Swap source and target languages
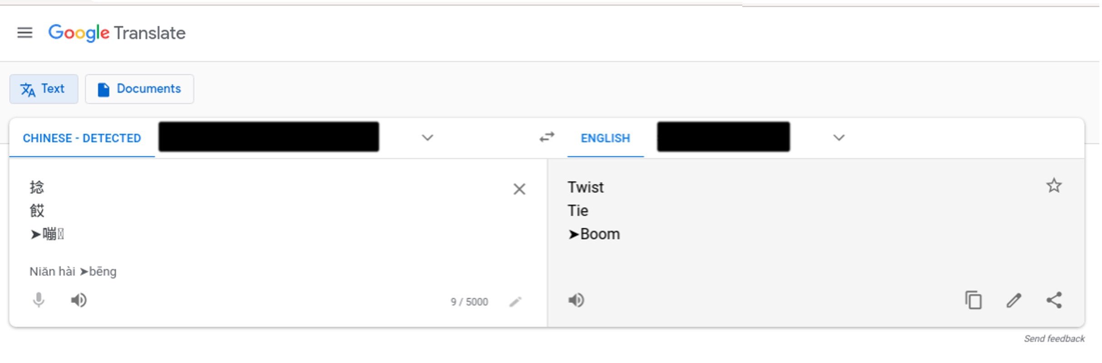The width and height of the screenshot is (1102, 363). [x=547, y=137]
